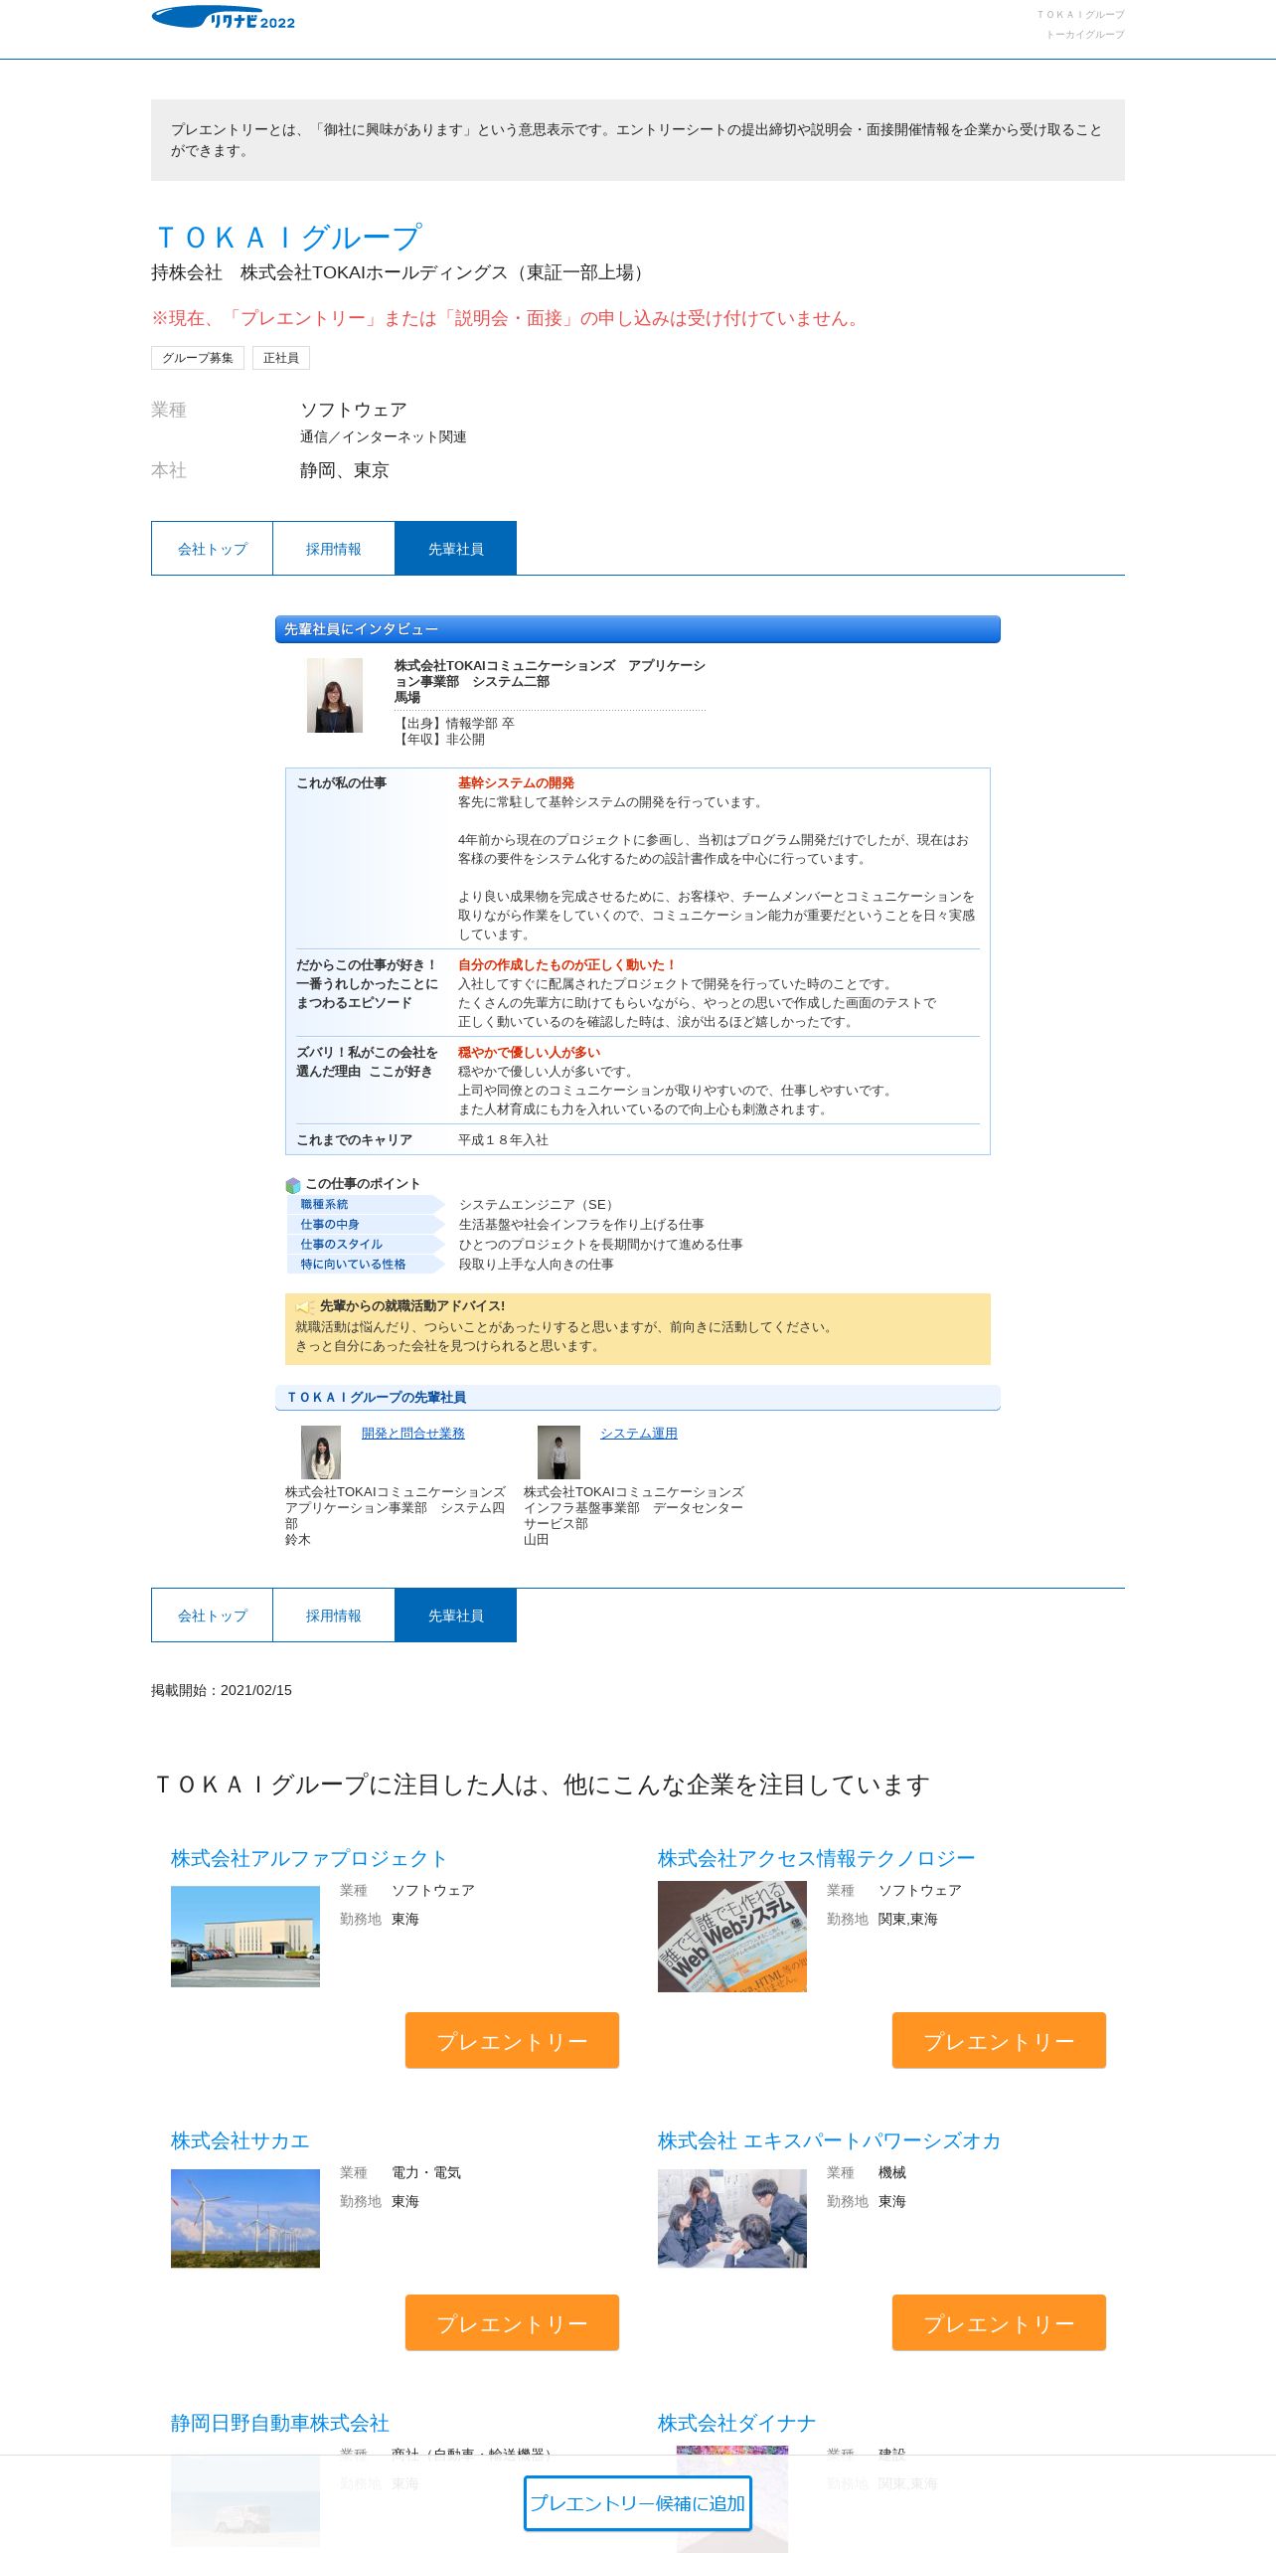Viewport: 1276px width, 2553px height.
Task: Click 基幹システムの開発 heading
Action: tap(516, 783)
